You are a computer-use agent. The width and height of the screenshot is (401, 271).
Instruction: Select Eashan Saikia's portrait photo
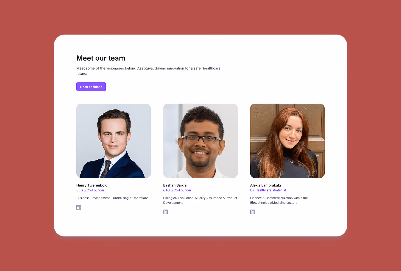click(x=200, y=141)
